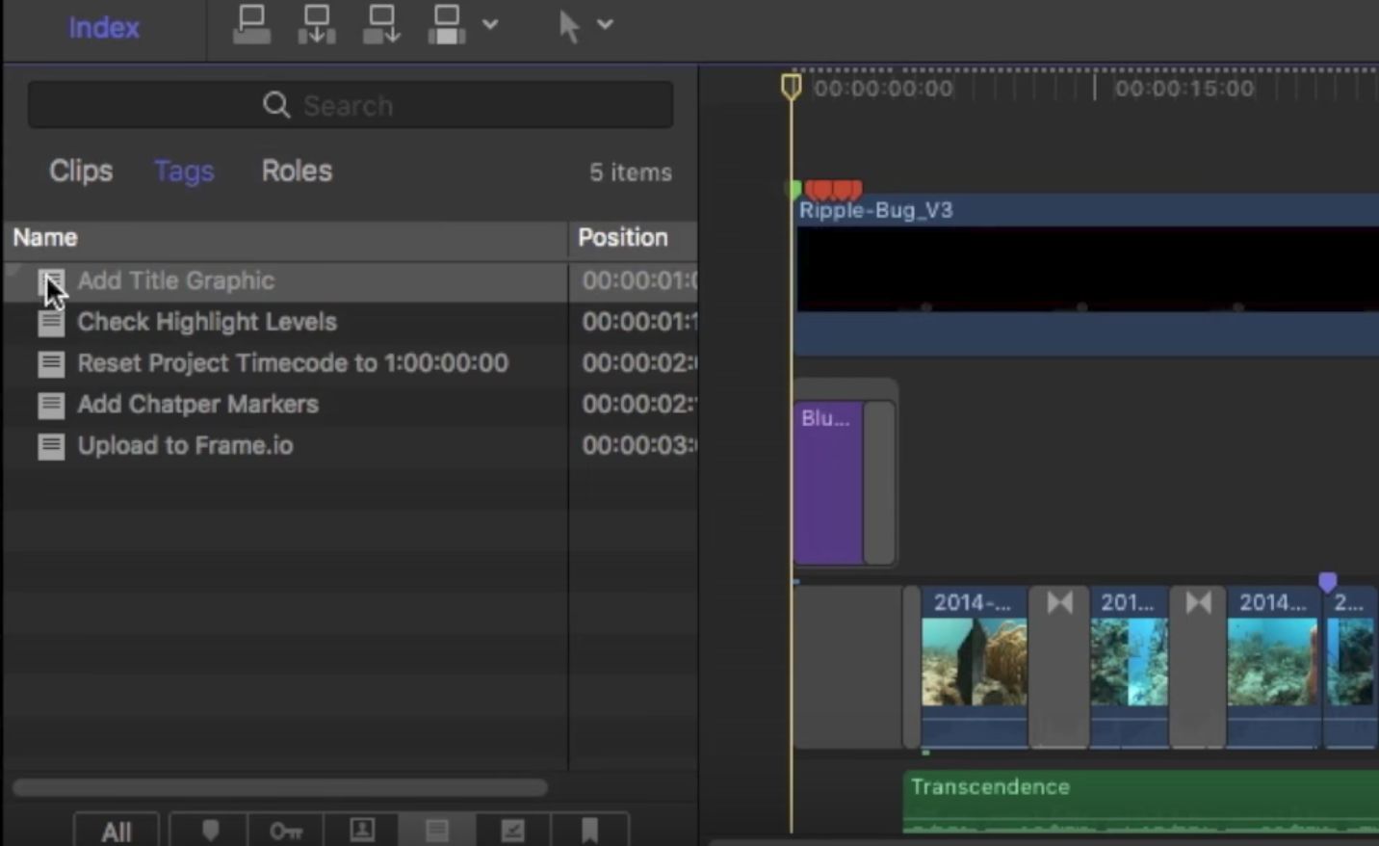Screen dimensions: 1379x846
Task: Click the All filter button
Action: (117, 831)
